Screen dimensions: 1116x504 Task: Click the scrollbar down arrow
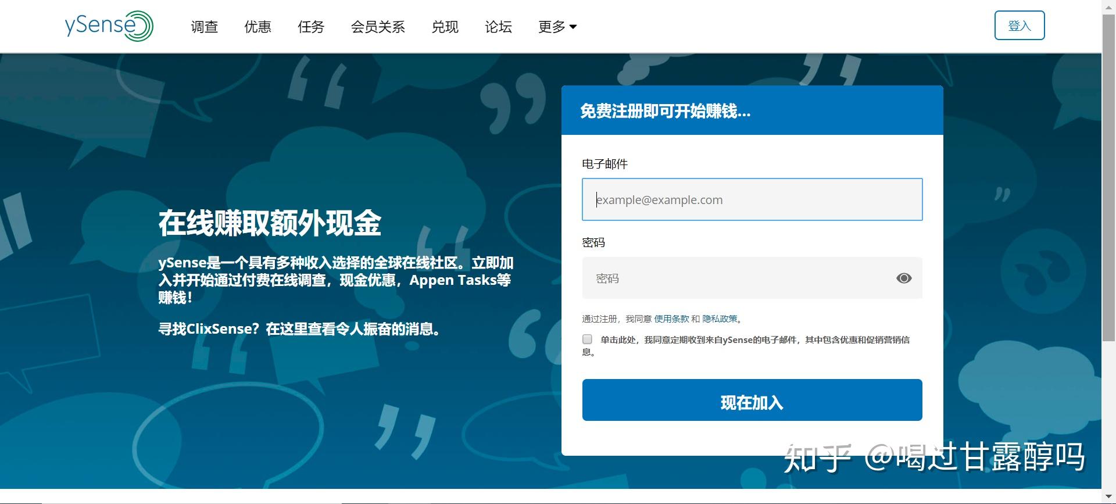tap(1109, 498)
